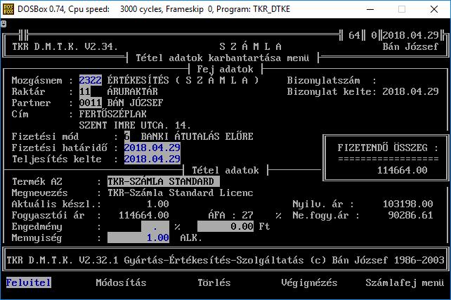Click the Bizonylatszám label
The width and height of the screenshot is (451, 300).
(323, 80)
